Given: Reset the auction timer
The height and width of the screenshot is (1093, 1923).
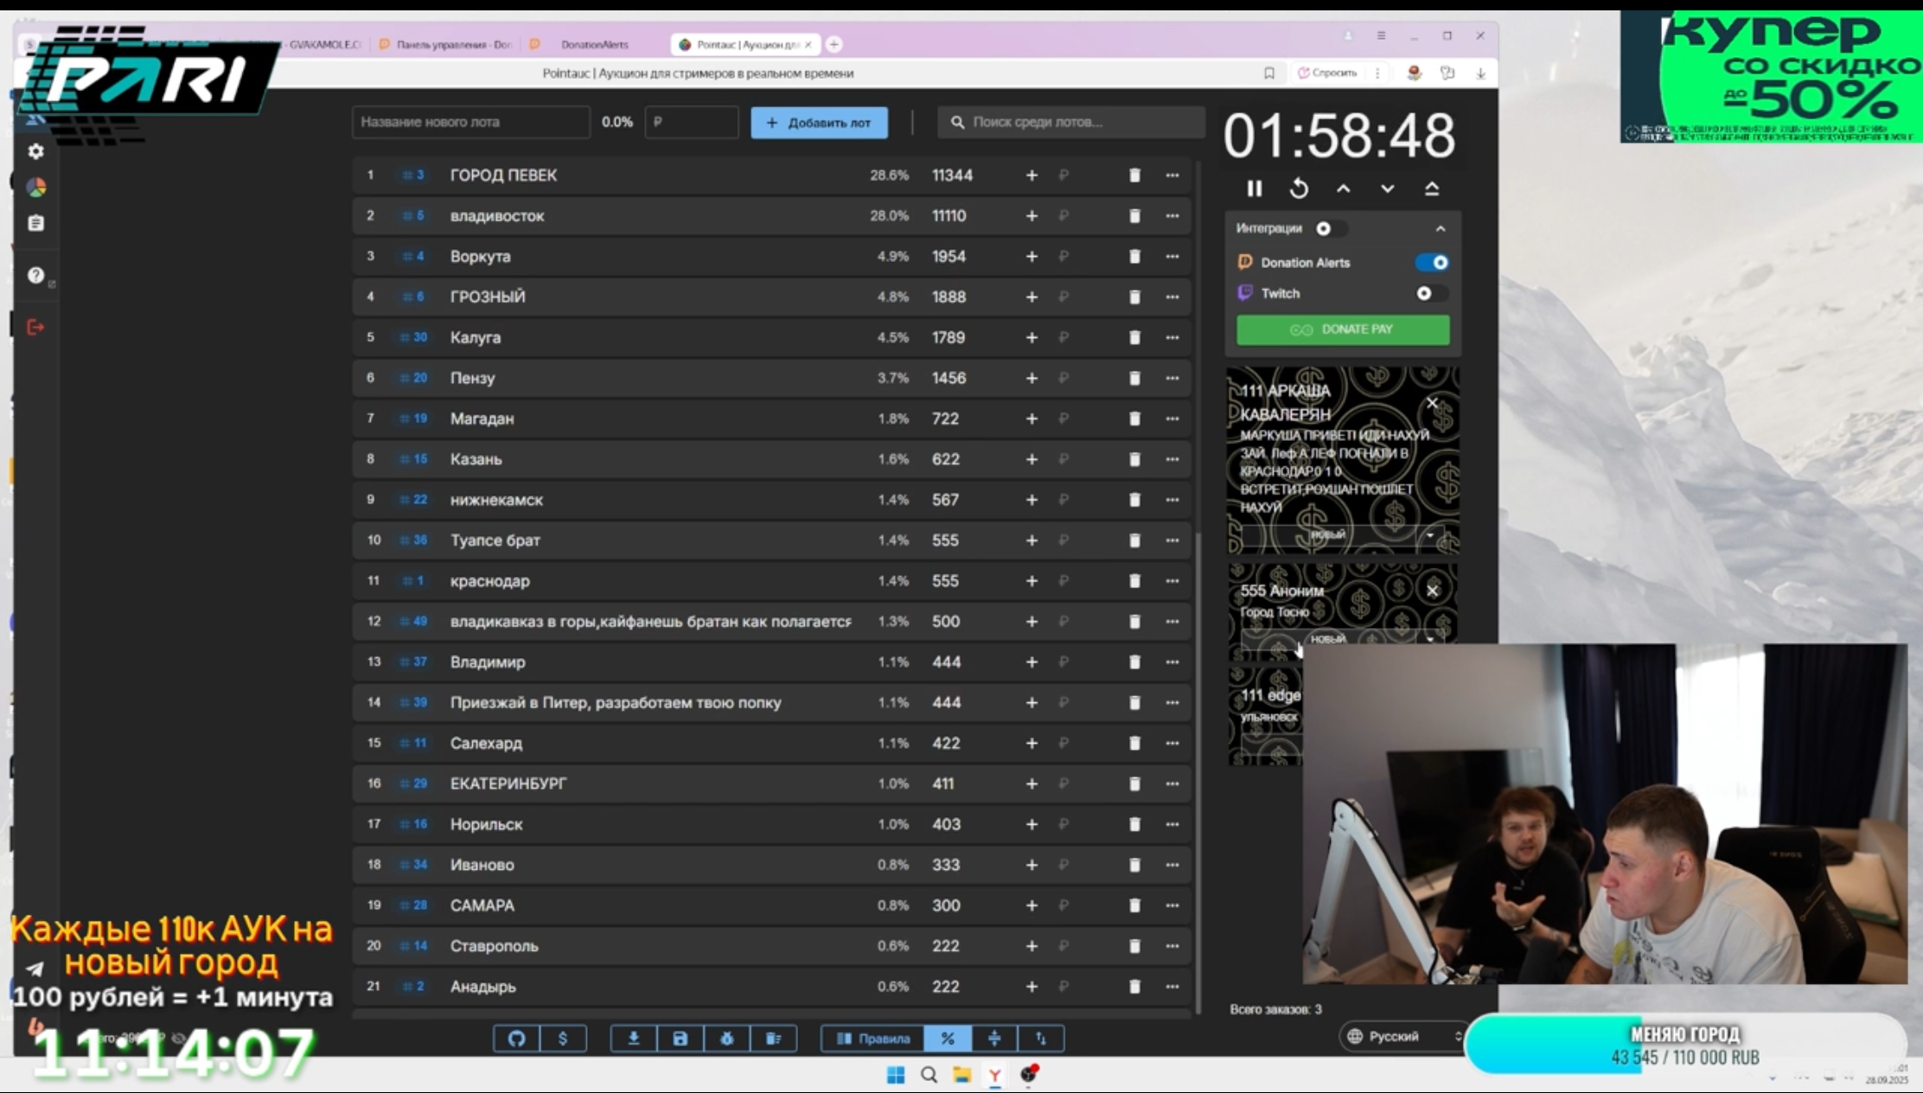Looking at the screenshot, I should [1299, 189].
